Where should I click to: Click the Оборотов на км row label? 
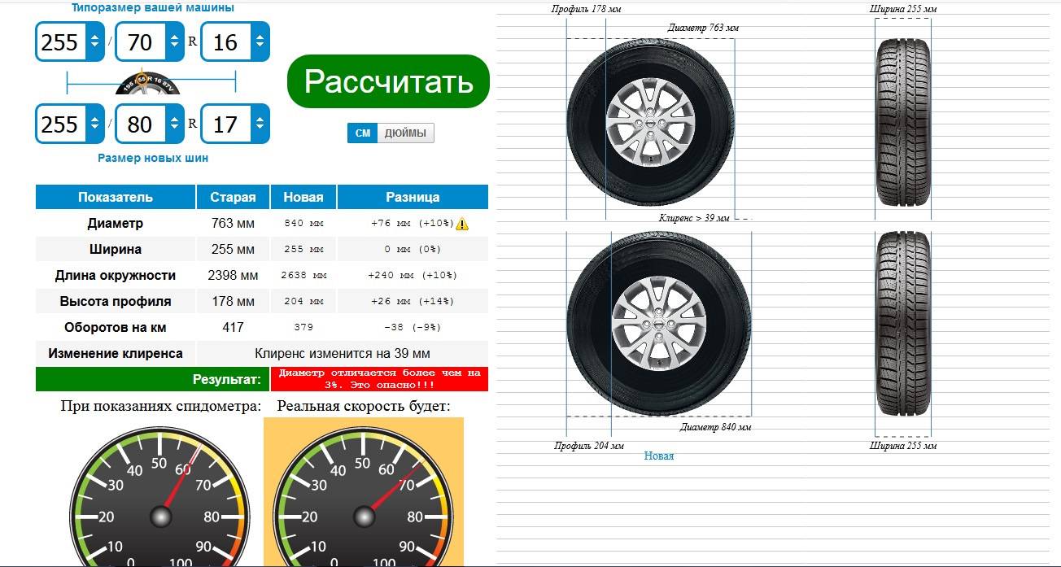(116, 327)
